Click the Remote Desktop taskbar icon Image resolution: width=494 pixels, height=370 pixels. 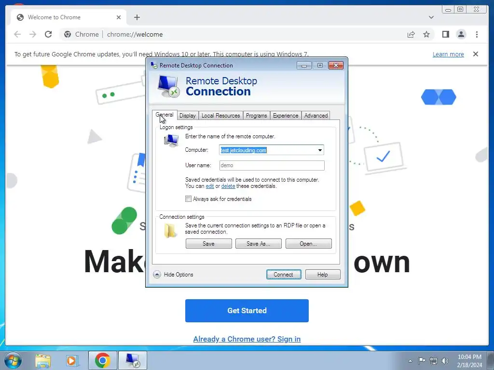(133, 360)
